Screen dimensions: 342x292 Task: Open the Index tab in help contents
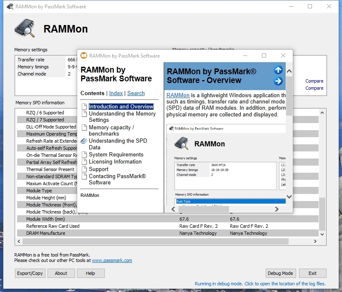click(116, 93)
